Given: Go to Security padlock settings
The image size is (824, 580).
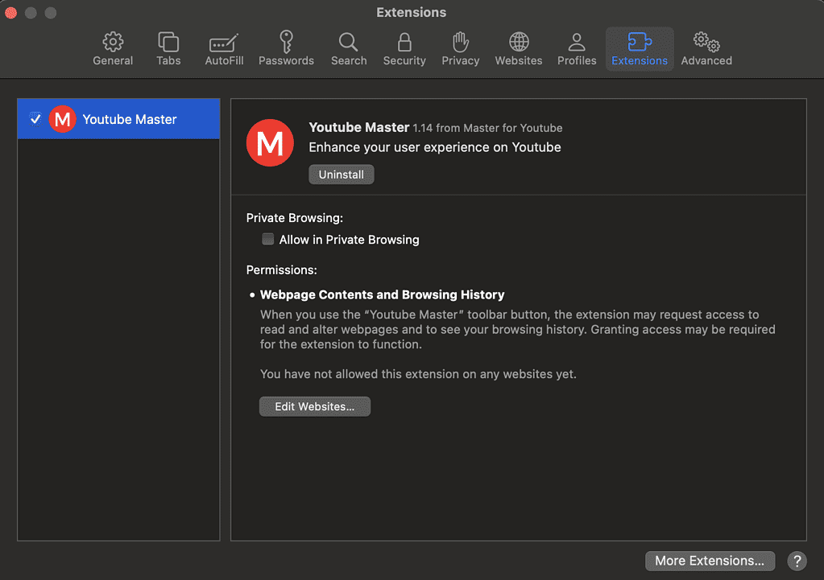Looking at the screenshot, I should pos(404,42).
